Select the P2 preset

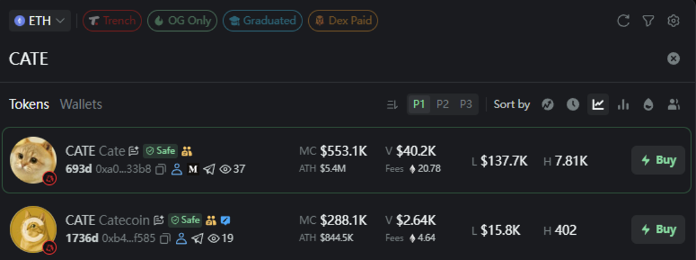(443, 104)
